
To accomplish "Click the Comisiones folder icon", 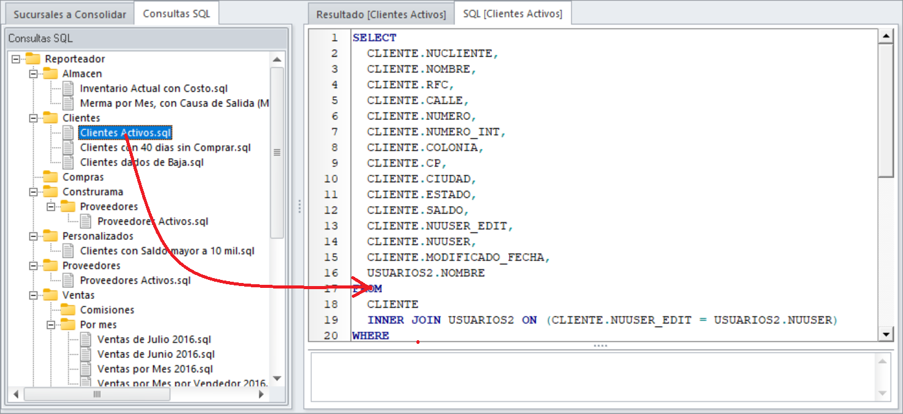I will (x=68, y=310).
